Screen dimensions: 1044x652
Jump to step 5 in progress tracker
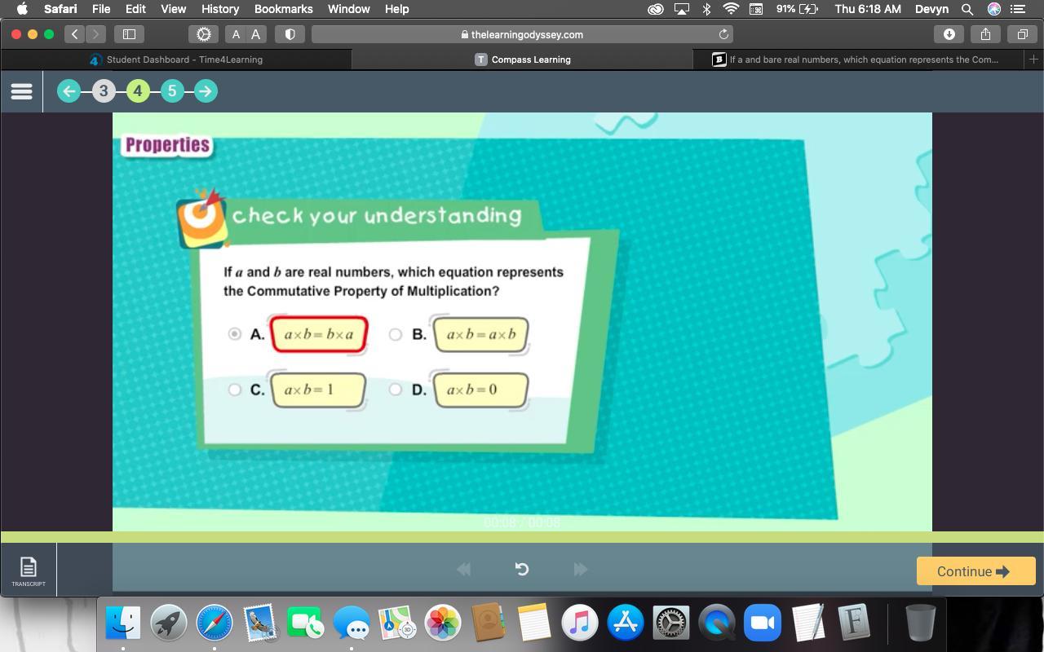tap(171, 91)
